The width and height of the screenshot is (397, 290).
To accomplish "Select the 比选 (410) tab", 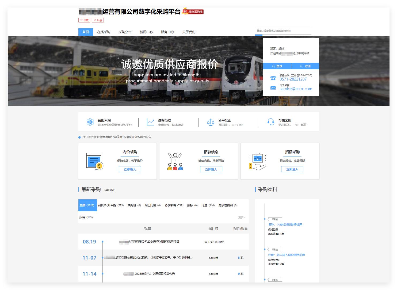I will (x=208, y=205).
